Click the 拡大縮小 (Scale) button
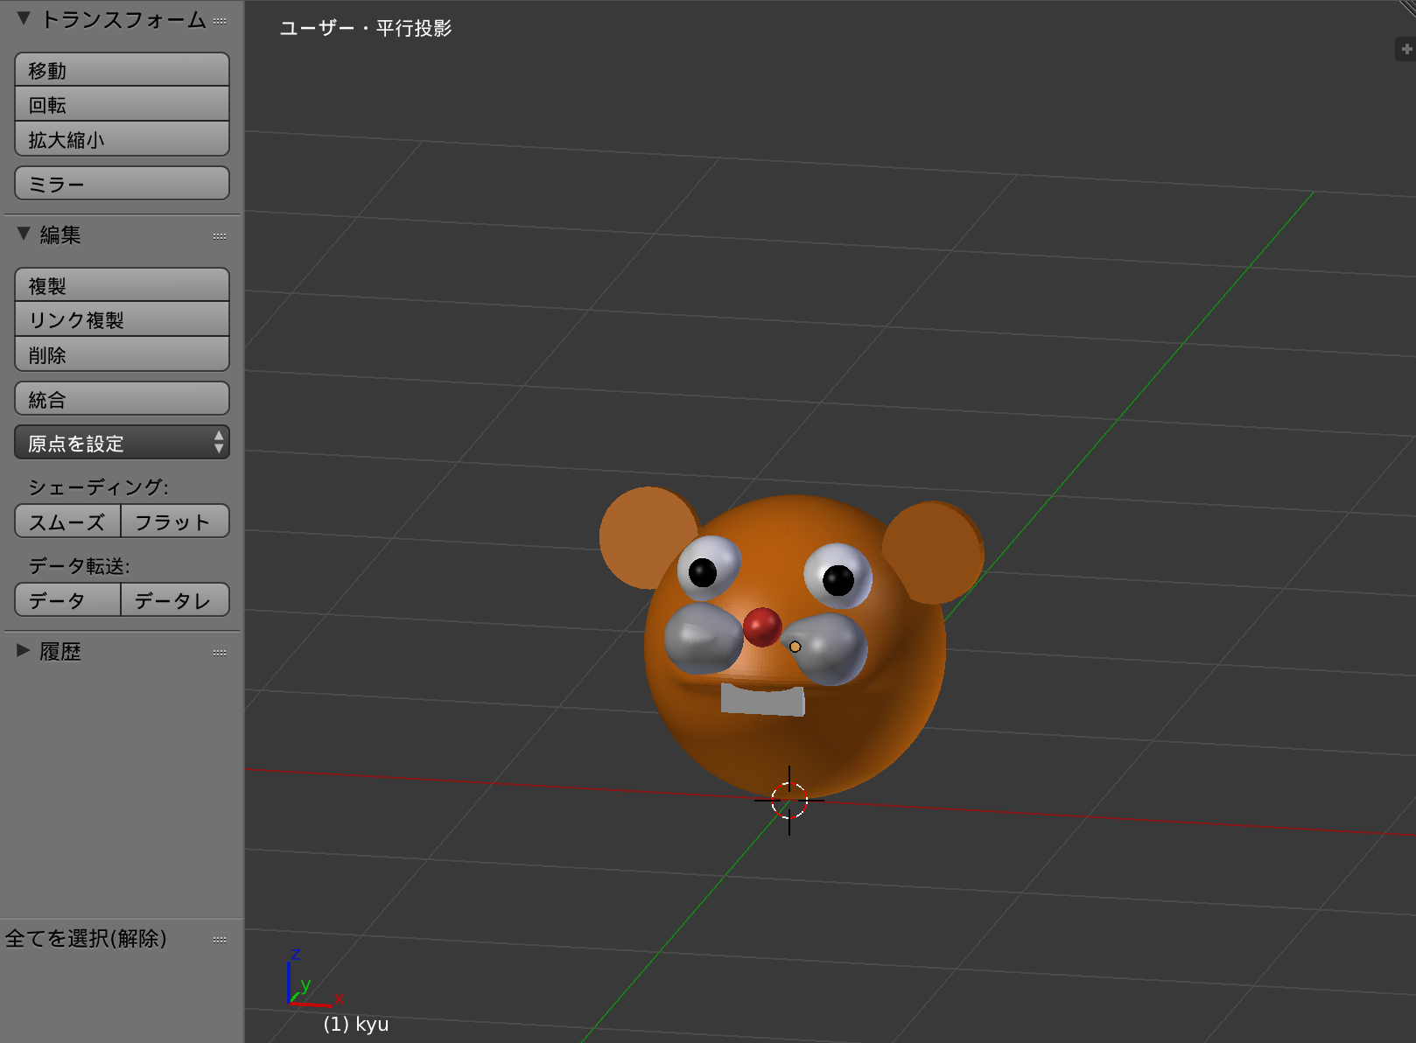The height and width of the screenshot is (1043, 1416). tap(122, 139)
